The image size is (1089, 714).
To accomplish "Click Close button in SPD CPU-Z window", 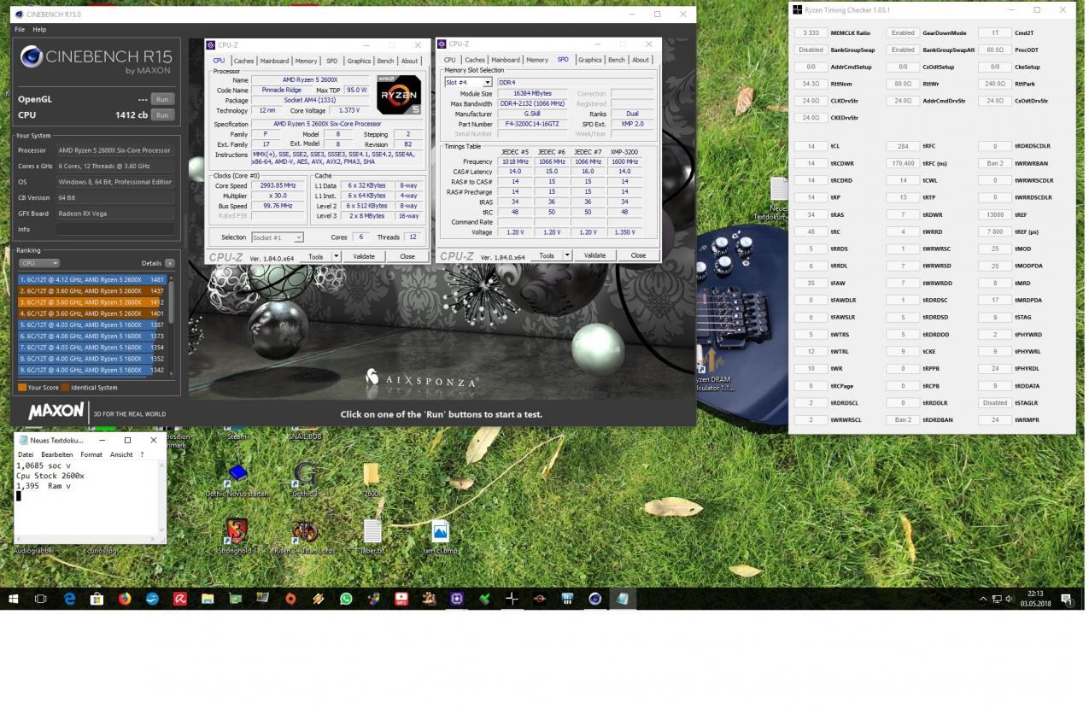I will (638, 255).
